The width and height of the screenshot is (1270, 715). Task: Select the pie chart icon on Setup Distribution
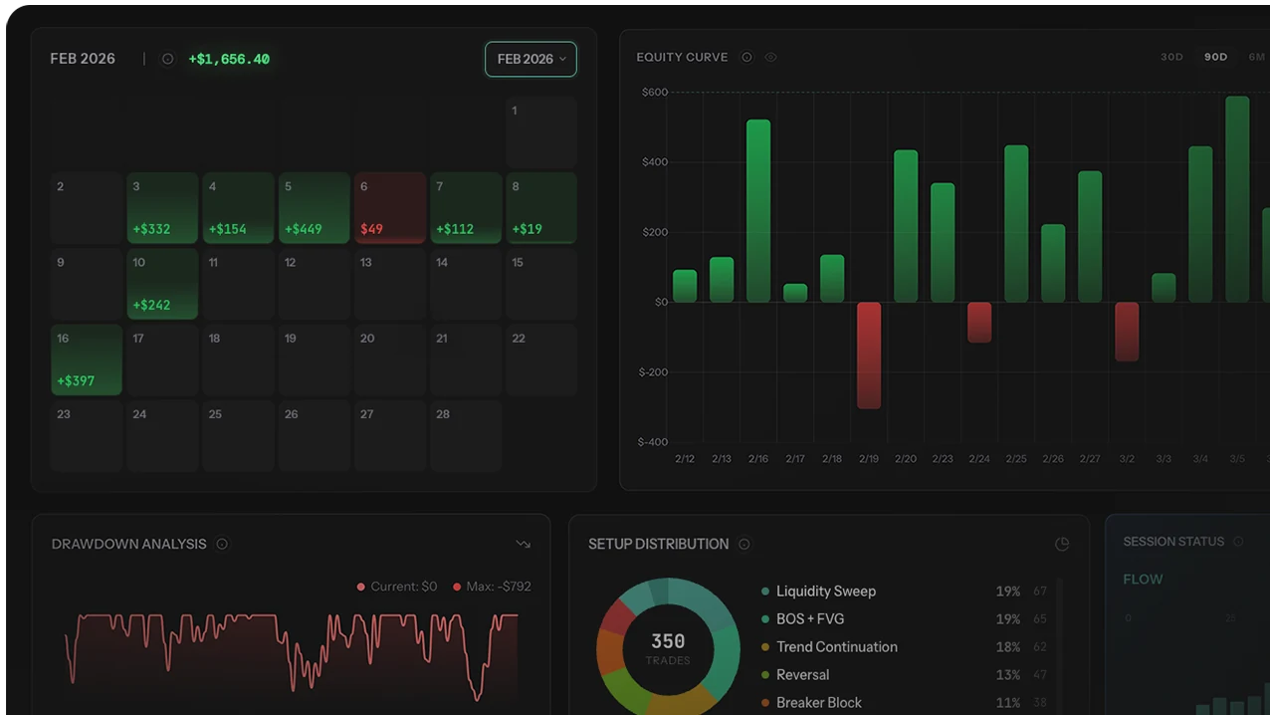[x=1061, y=544]
